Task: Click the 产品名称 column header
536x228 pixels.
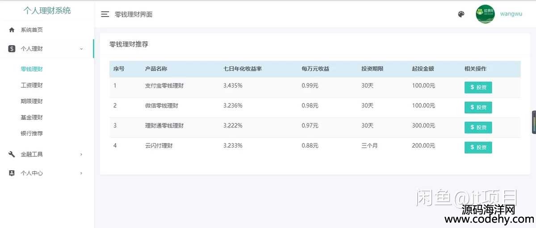Action: coord(156,69)
